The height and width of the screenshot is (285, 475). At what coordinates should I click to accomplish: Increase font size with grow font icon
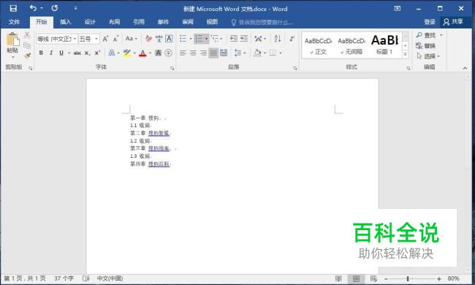point(105,39)
